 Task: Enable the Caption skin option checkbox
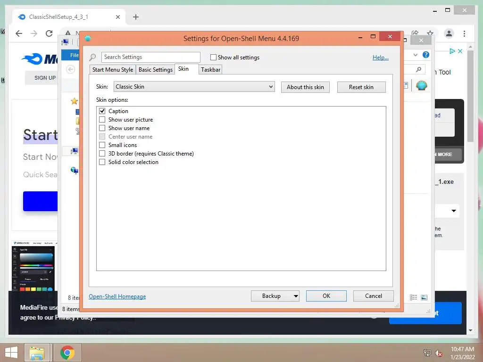pos(102,111)
